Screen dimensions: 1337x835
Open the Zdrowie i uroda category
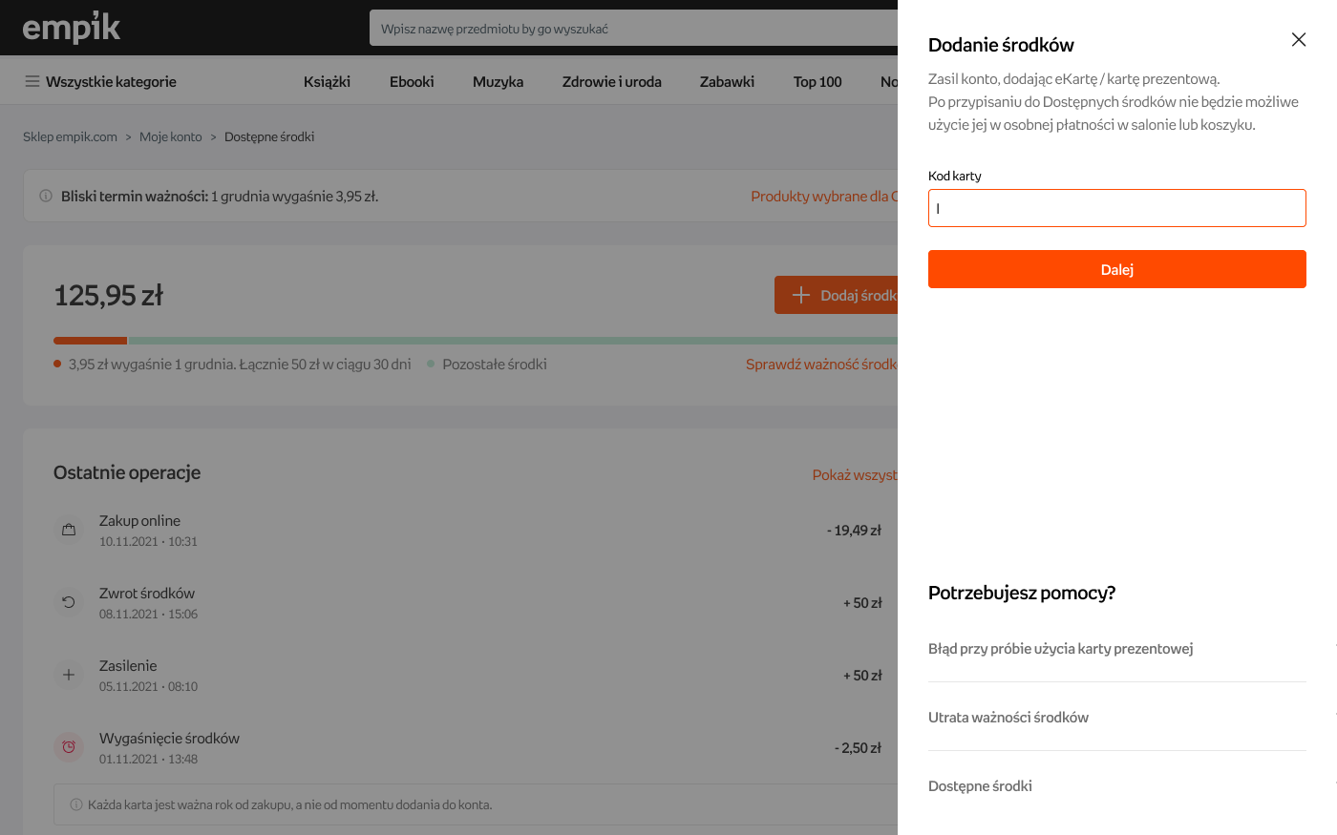tap(611, 82)
